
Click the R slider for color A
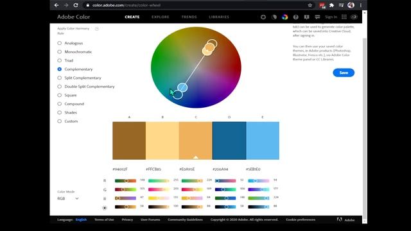point(126,181)
